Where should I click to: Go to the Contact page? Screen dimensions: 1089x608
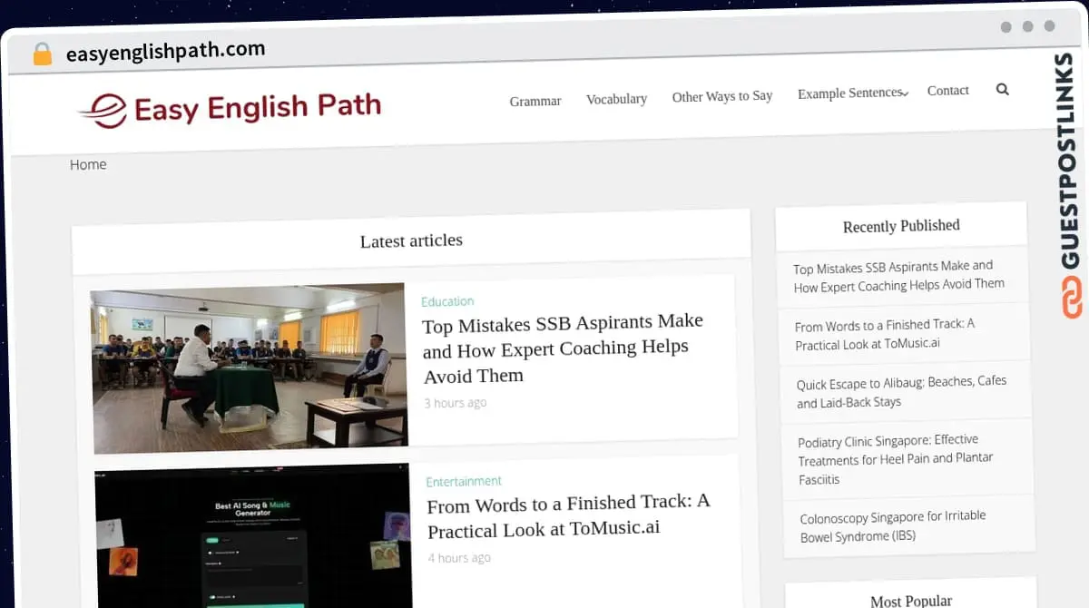point(947,91)
